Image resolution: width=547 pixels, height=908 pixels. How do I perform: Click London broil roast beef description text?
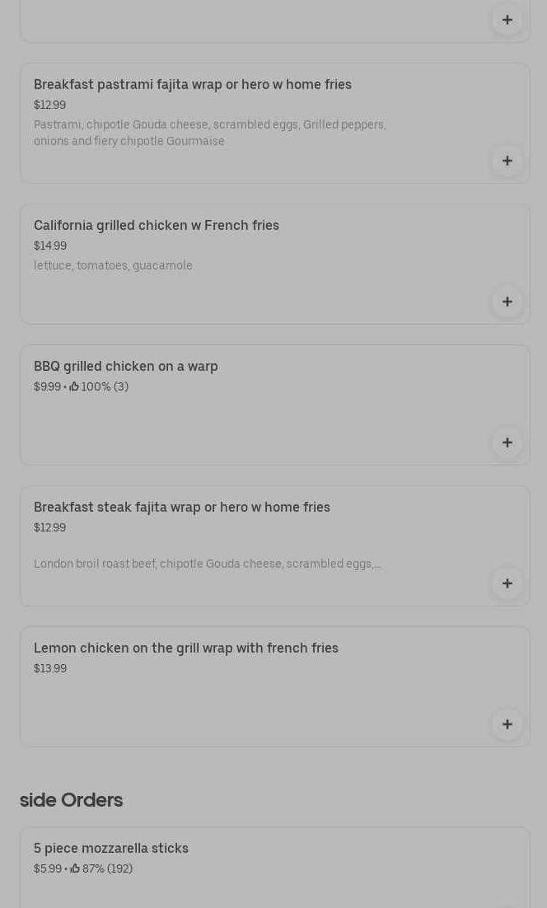click(x=206, y=564)
